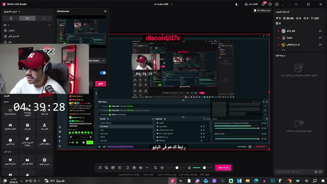The height and width of the screenshot is (184, 327).
Task: Open the scene three-dot options menu
Action: point(50,25)
